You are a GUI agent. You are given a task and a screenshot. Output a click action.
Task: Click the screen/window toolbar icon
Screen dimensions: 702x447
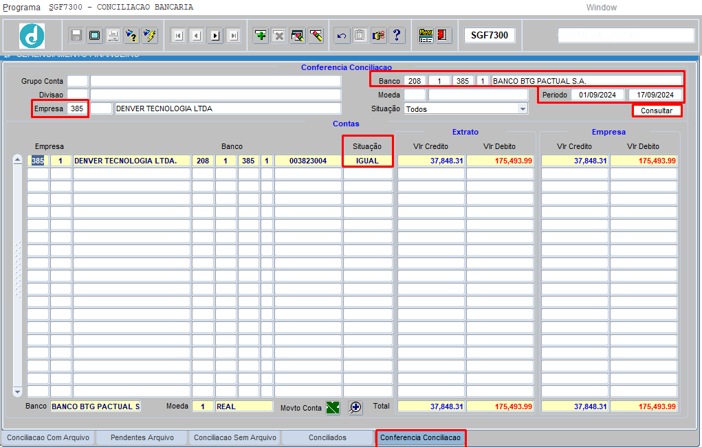coord(94,35)
